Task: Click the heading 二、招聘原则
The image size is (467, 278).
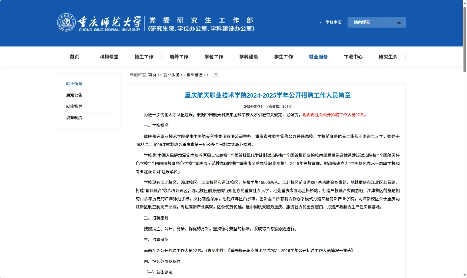Action: coord(156,218)
